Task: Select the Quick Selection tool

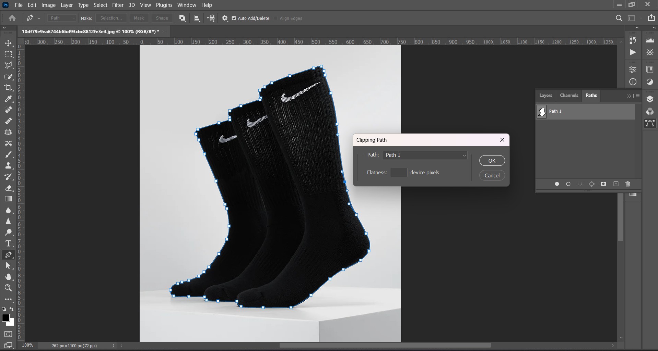Action: (x=8, y=77)
